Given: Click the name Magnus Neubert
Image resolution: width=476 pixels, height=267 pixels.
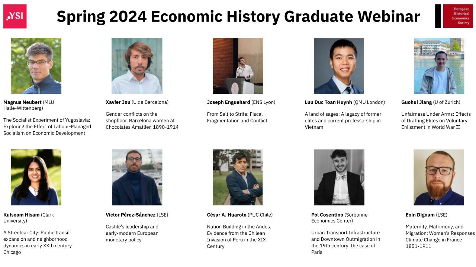Looking at the screenshot, I should click(x=22, y=102).
